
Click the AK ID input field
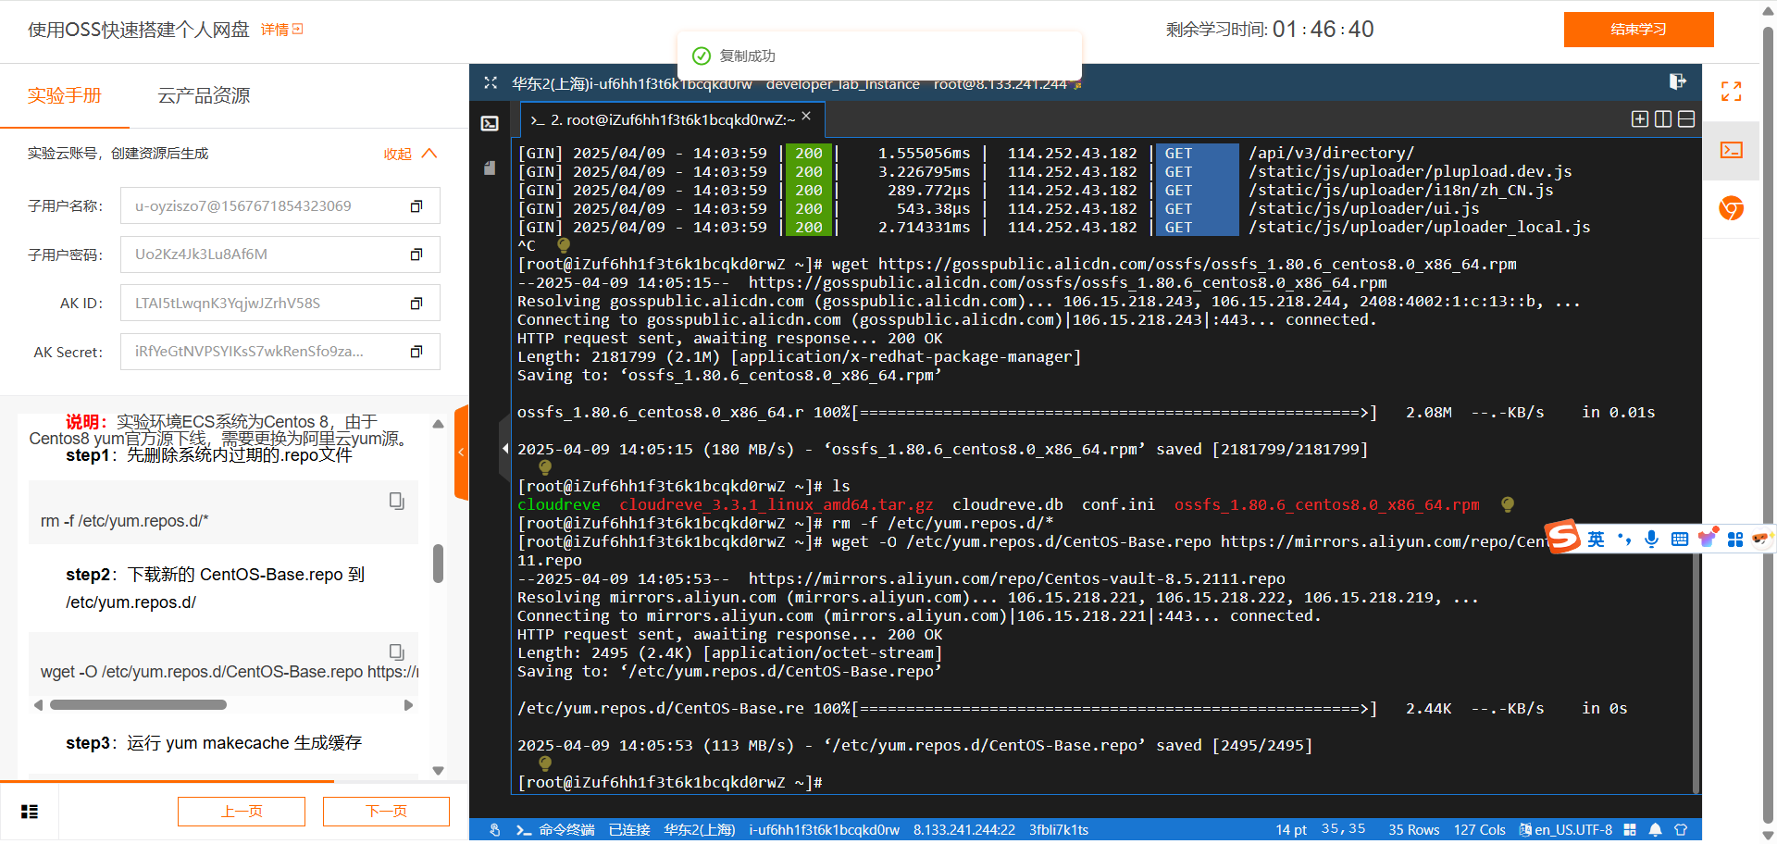[280, 304]
